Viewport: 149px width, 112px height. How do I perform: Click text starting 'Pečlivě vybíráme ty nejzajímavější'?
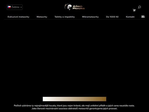[x=74, y=106]
